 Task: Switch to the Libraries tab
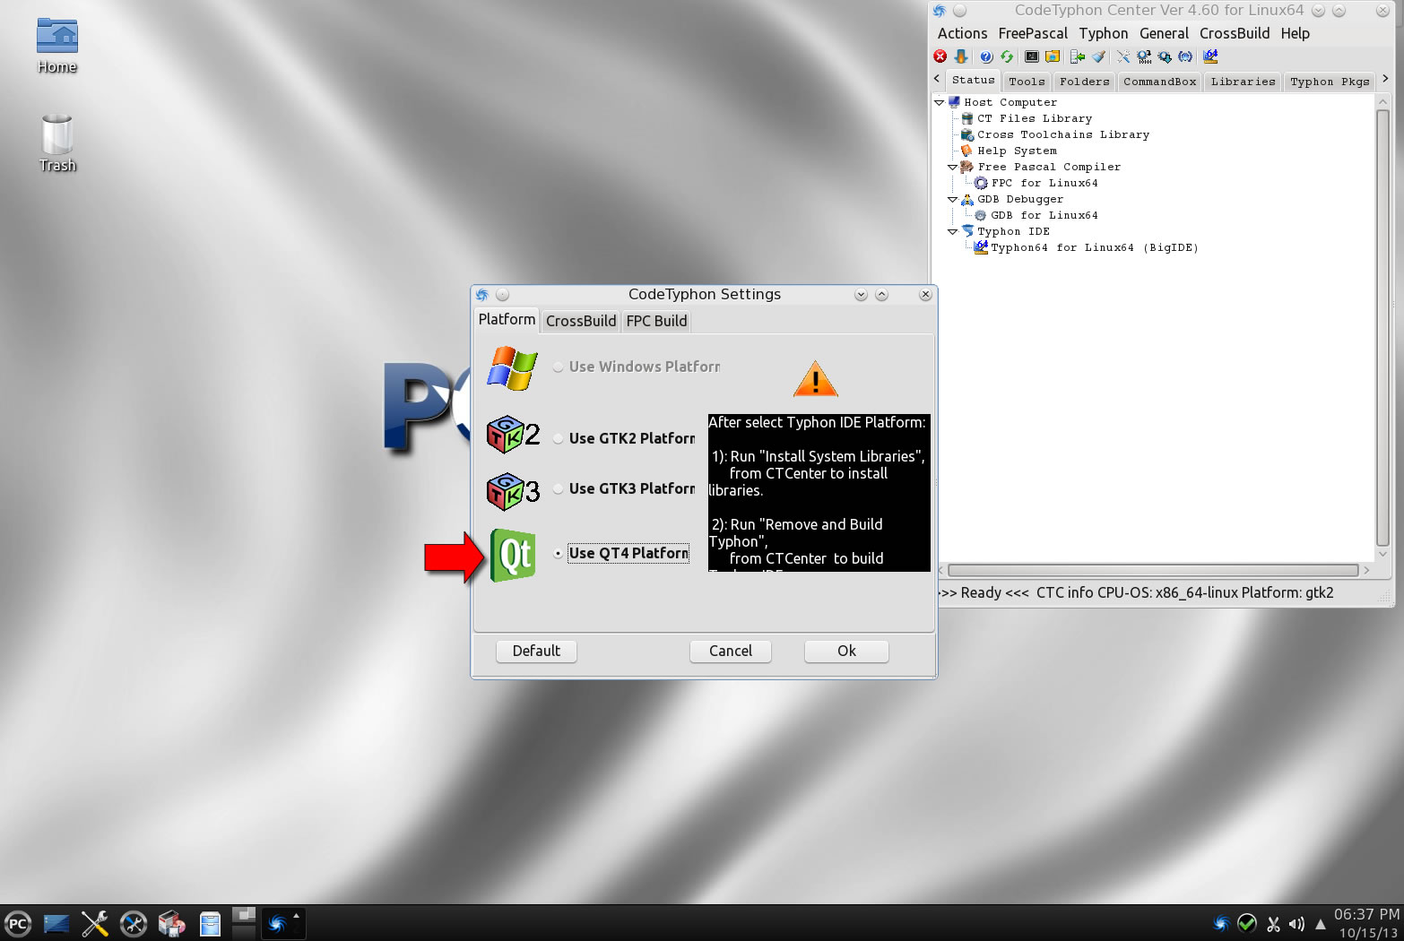(x=1243, y=82)
